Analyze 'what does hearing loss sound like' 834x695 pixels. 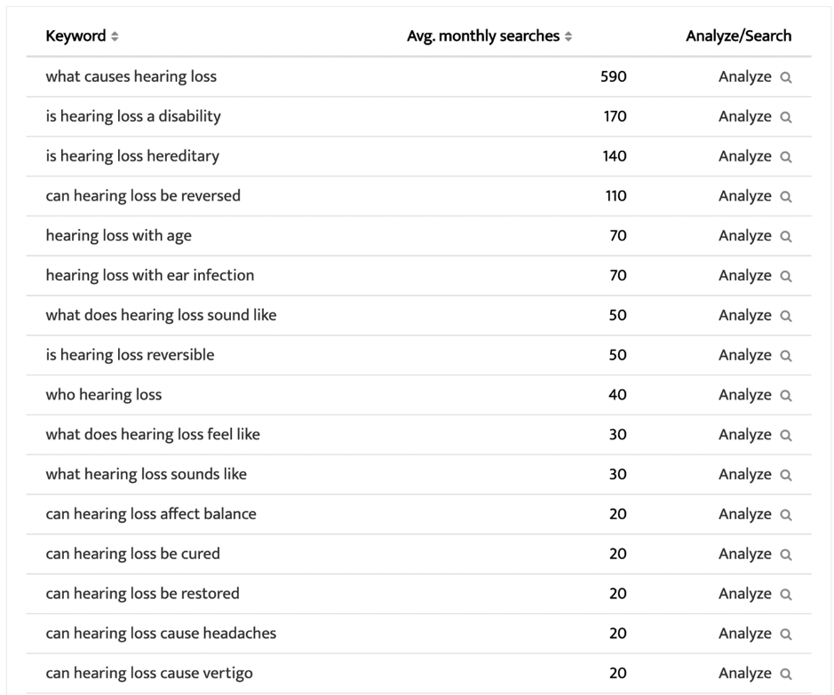tap(744, 315)
